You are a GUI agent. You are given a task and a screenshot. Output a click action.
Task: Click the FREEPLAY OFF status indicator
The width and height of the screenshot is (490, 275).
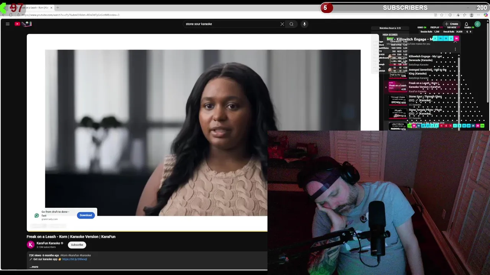pos(436,27)
